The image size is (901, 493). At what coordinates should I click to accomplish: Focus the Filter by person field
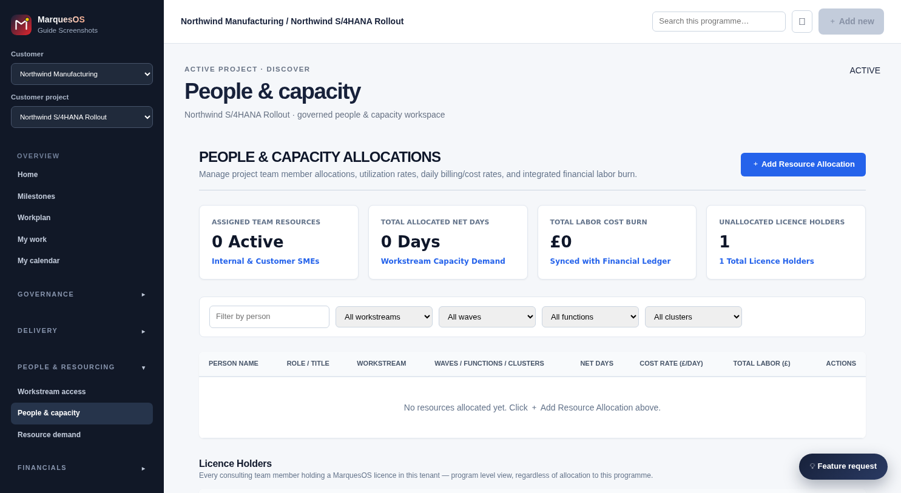[269, 317]
